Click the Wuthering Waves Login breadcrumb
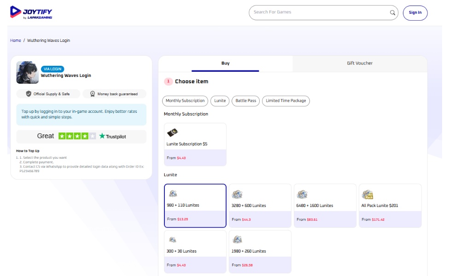Screen dimensions: 449x276 pos(48,40)
